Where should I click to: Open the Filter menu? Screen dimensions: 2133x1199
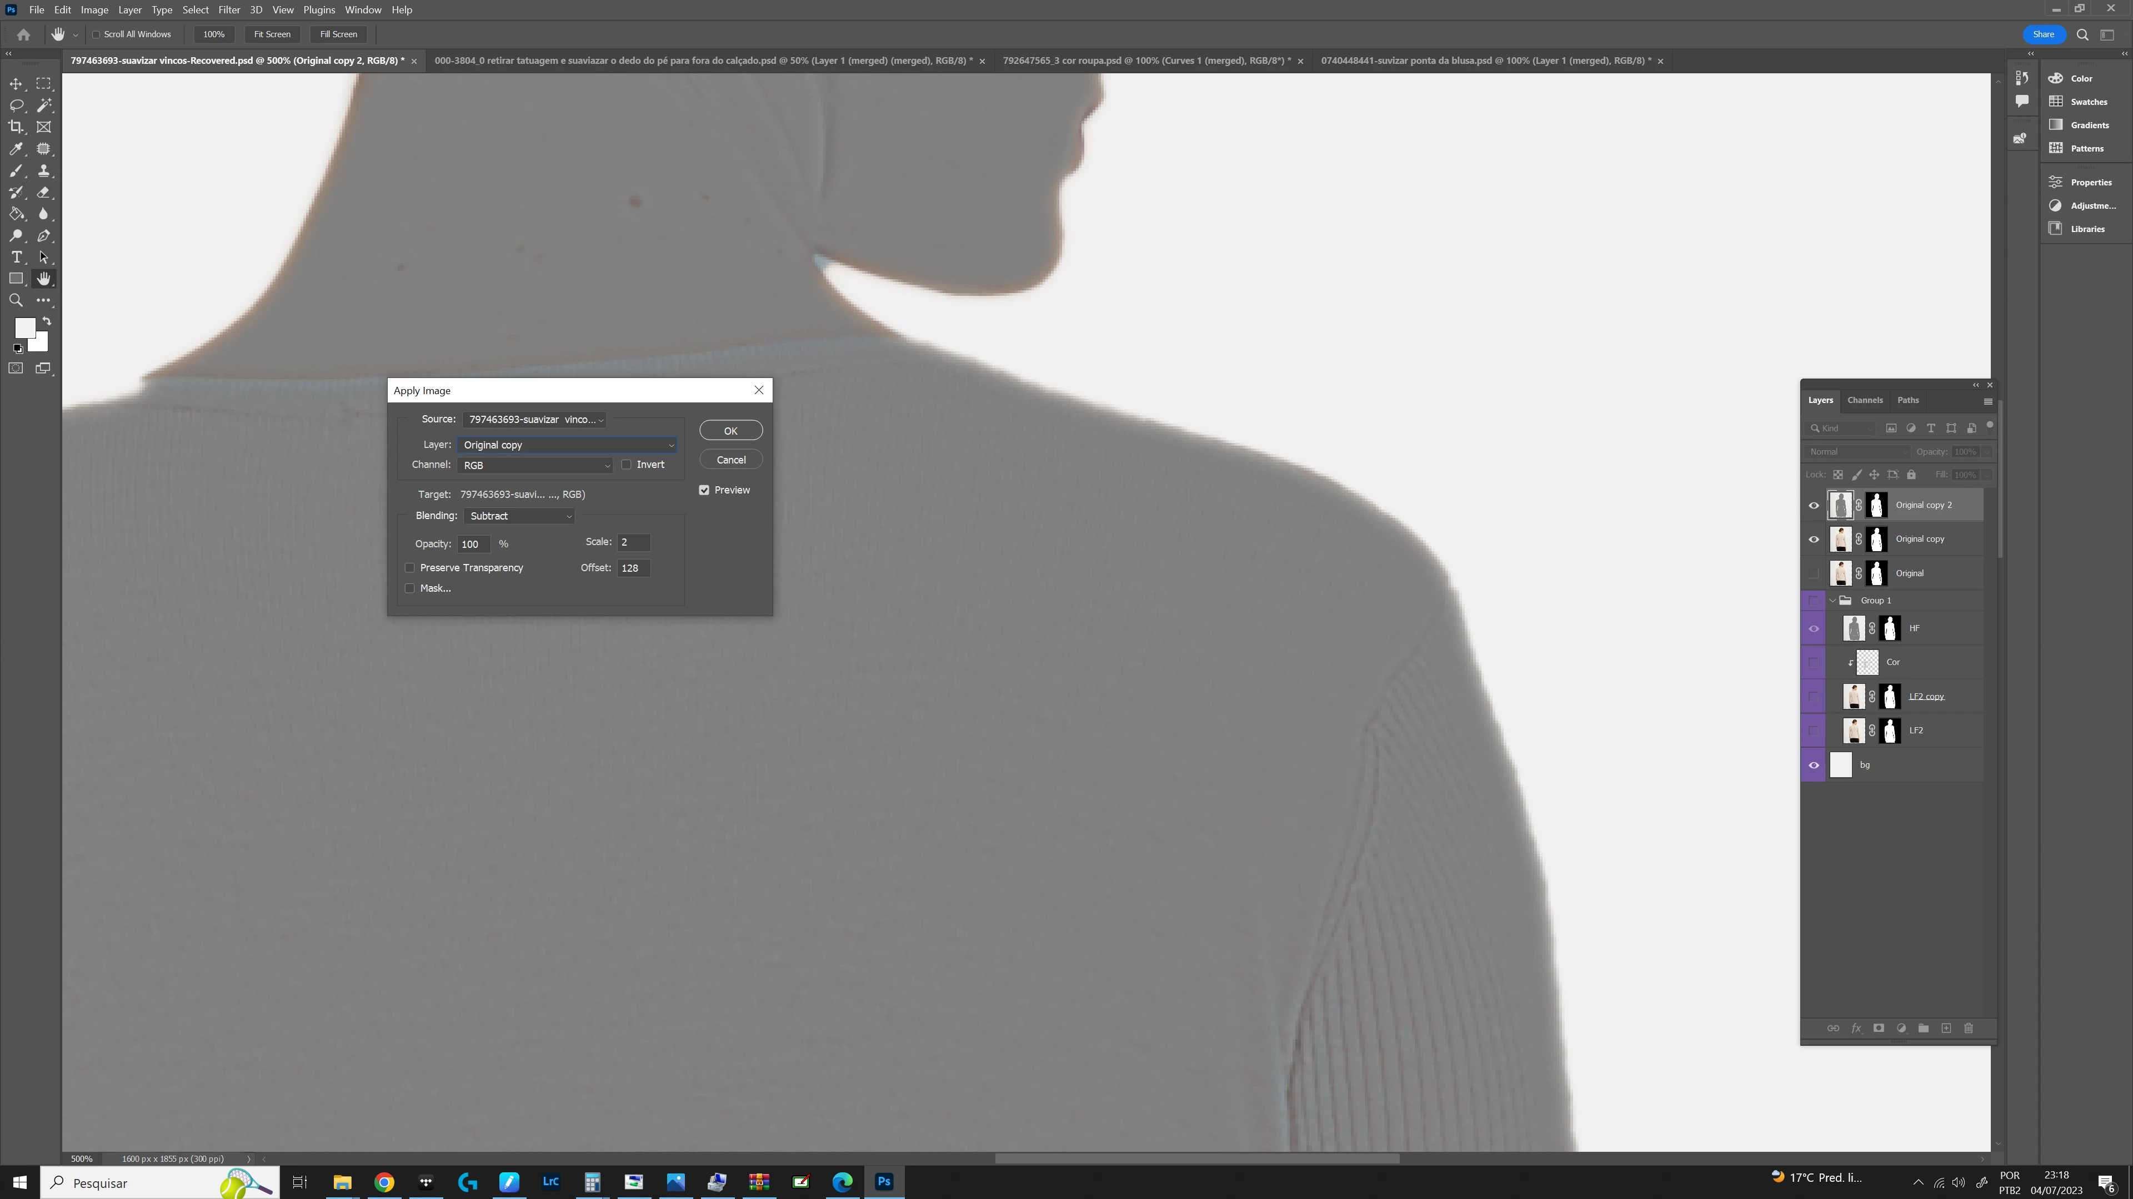(228, 10)
